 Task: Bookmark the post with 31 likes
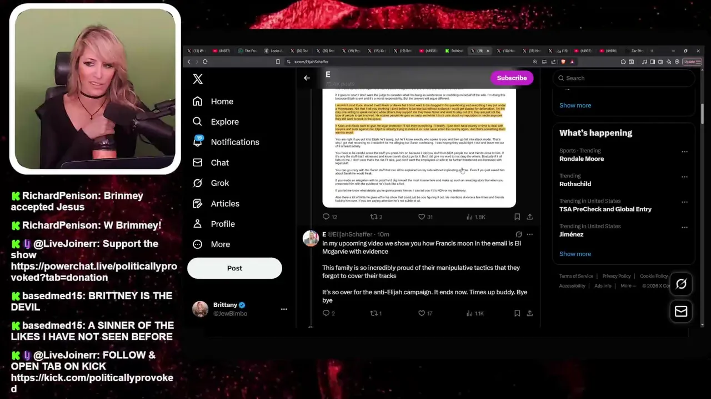coord(517,217)
